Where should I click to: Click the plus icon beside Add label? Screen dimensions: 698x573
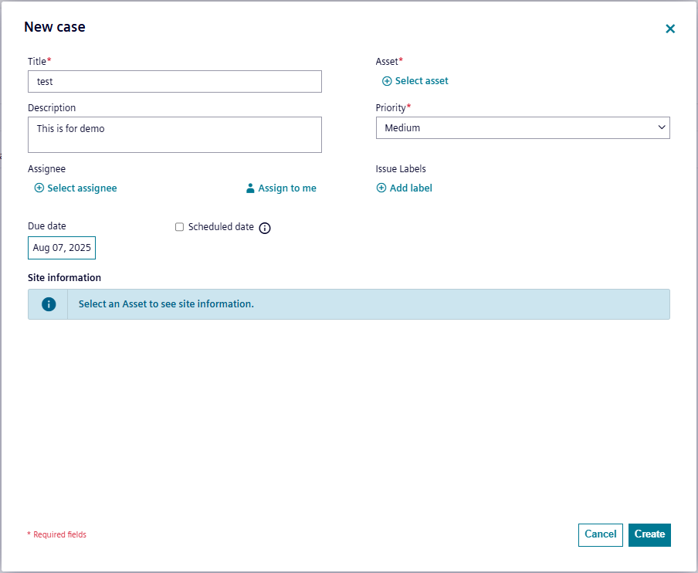point(381,188)
